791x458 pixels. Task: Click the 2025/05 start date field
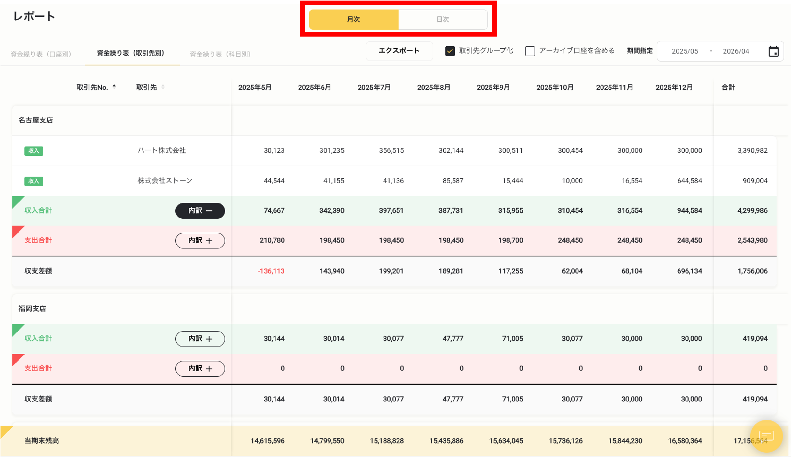pyautogui.click(x=685, y=51)
